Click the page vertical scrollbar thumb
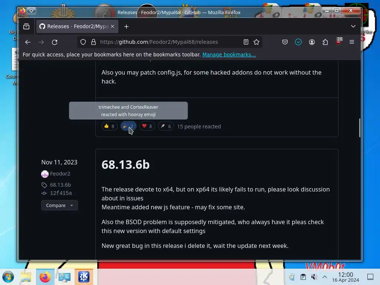Image resolution: width=380 pixels, height=285 pixels. (x=360, y=128)
